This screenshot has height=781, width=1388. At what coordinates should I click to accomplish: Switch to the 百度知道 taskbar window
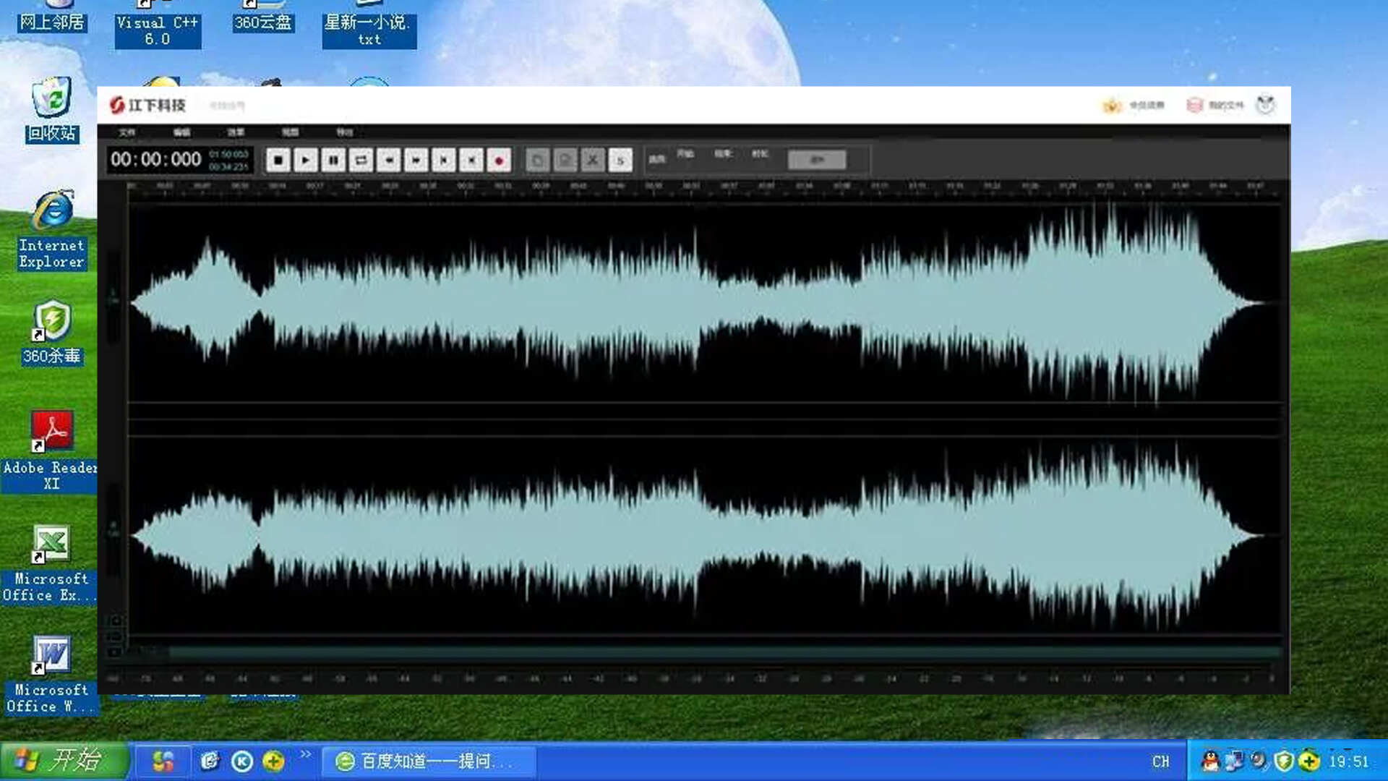click(x=429, y=761)
